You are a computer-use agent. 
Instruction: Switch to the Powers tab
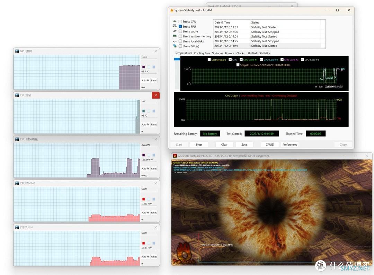(x=229, y=53)
